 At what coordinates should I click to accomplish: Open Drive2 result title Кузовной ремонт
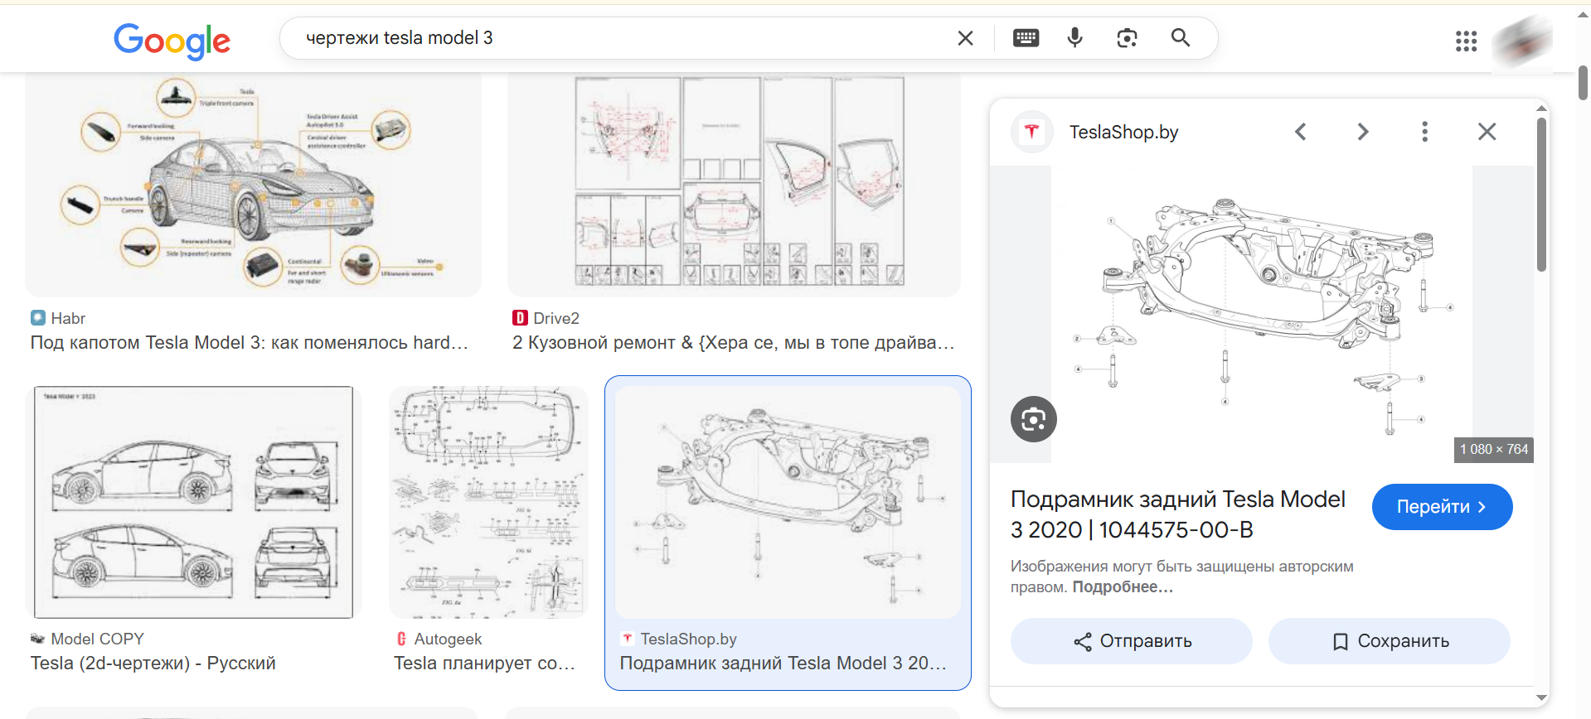734,343
